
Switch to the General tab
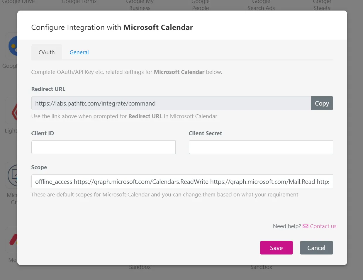tap(79, 52)
